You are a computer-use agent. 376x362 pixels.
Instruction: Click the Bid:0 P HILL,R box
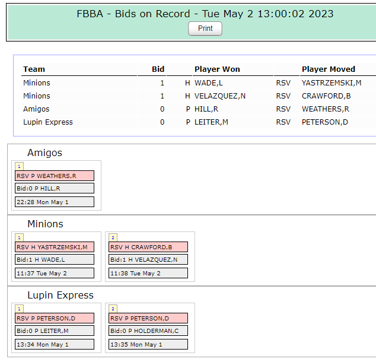tap(55, 188)
